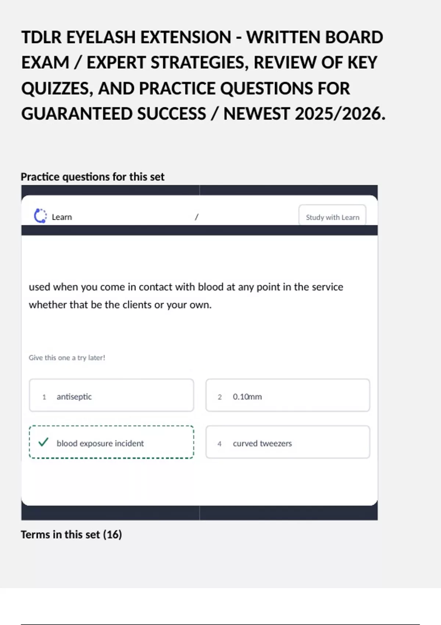Click the number 4 answer badge
Screen dimensions: 441x625
[219, 444]
